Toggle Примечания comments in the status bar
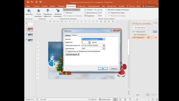The width and height of the screenshot is (179, 101). (x=105, y=99)
